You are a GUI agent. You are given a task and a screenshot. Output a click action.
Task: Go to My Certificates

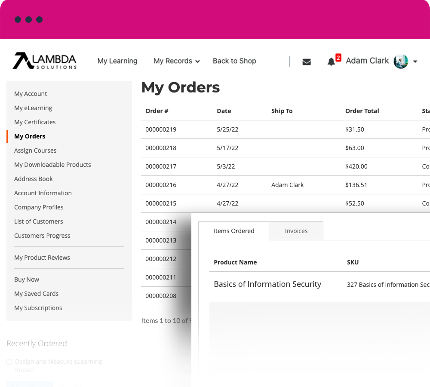coord(35,122)
